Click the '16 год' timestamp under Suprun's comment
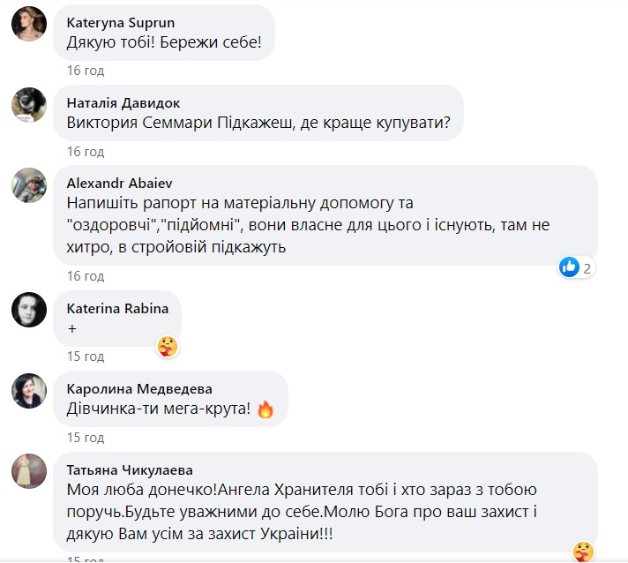Image resolution: width=628 pixels, height=563 pixels. (x=86, y=71)
